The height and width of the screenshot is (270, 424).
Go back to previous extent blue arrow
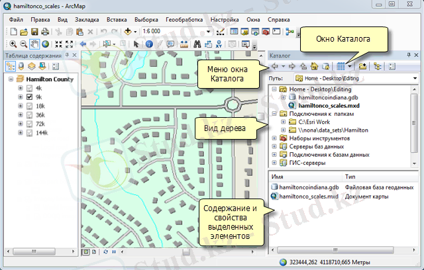[x=83, y=44]
